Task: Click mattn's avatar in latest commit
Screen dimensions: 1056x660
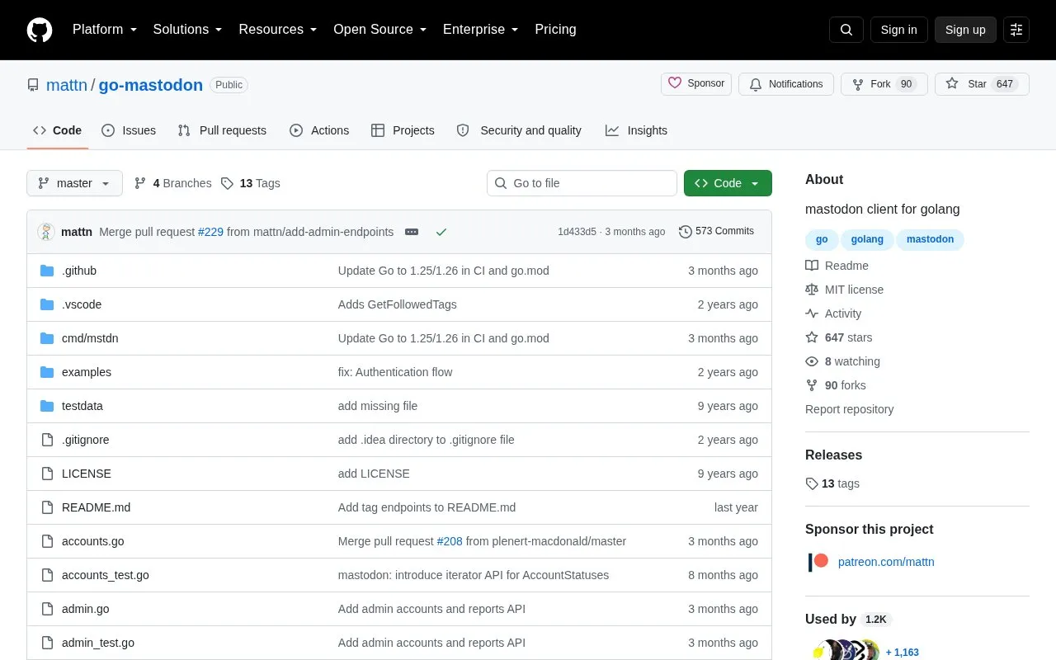Action: pyautogui.click(x=46, y=232)
